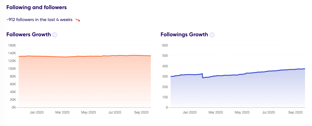Image resolution: width=312 pixels, height=126 pixels.
Task: Click the info icon beside Followings Growth
Action: point(212,35)
